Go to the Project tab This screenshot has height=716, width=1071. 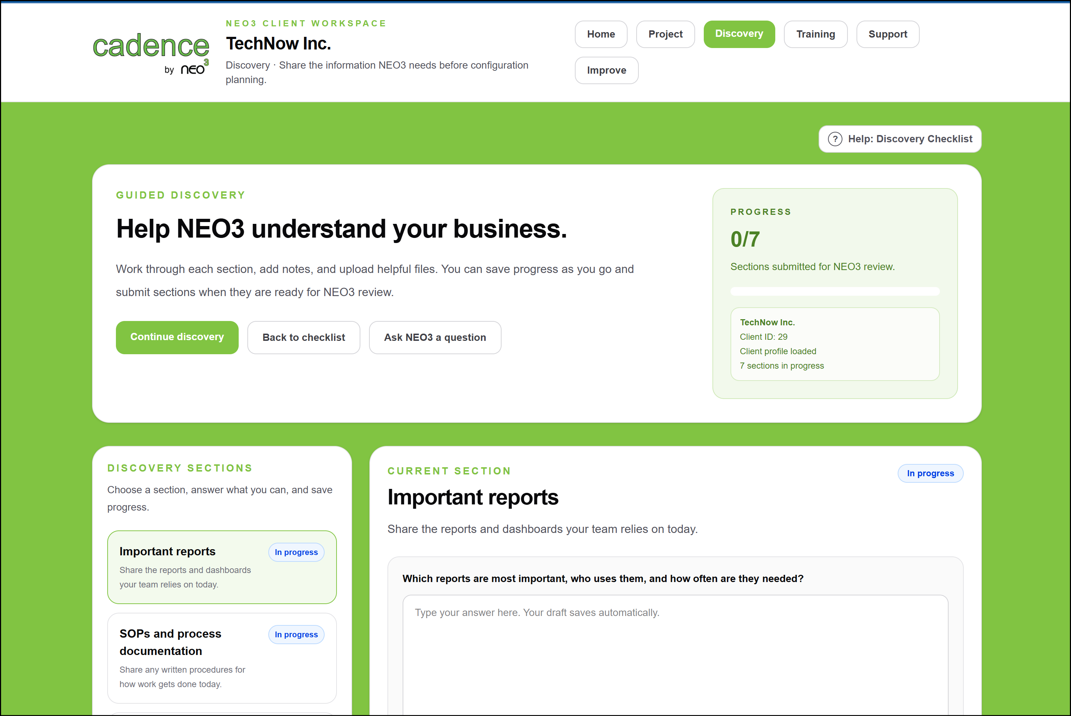click(665, 34)
